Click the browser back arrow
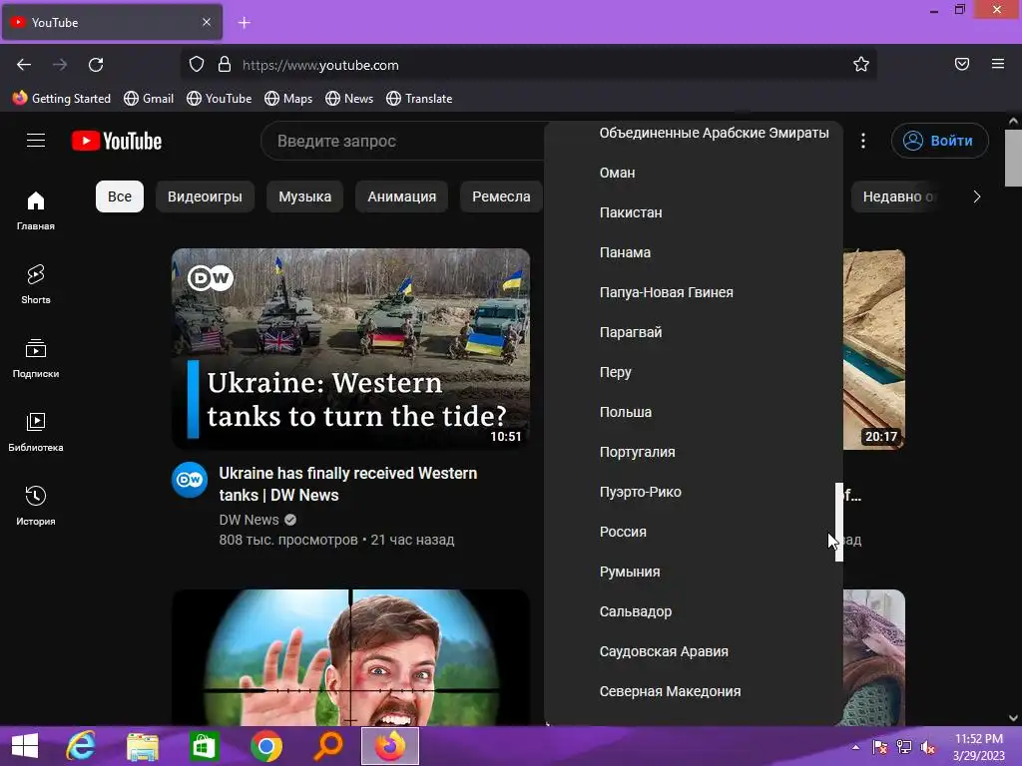This screenshot has height=766, width=1022. tap(24, 65)
